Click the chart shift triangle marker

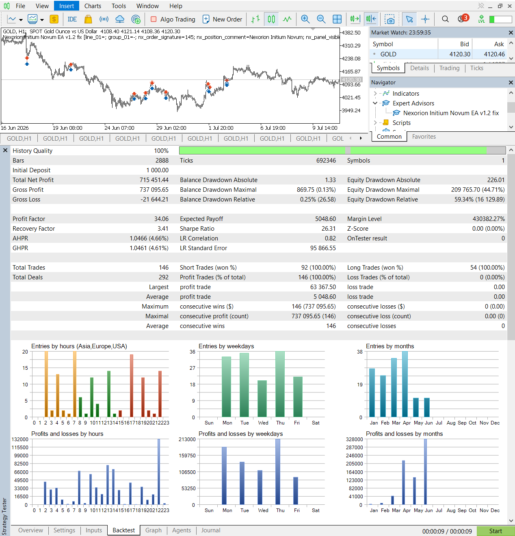pos(313,29)
